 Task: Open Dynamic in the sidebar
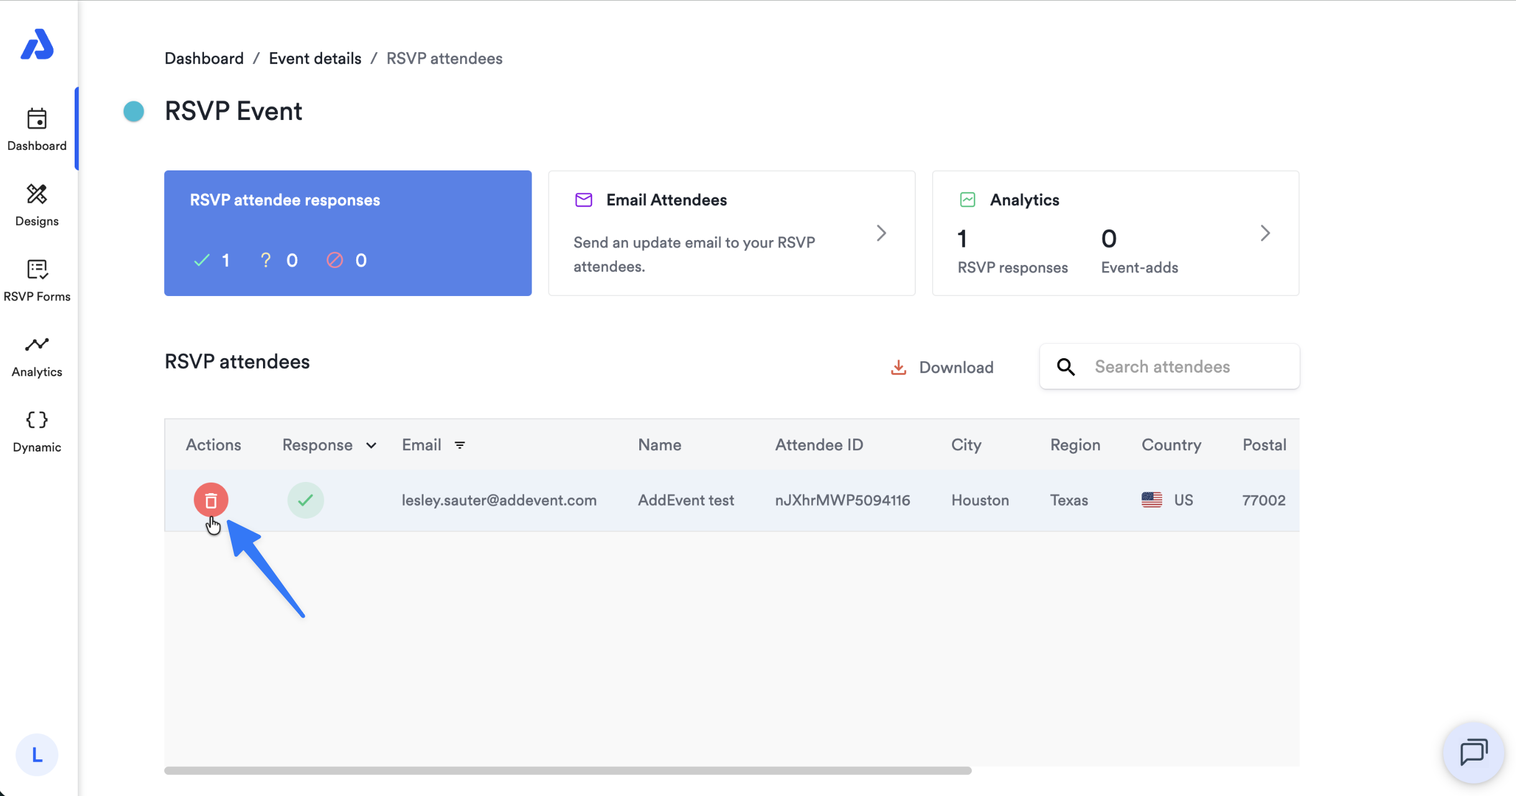coord(37,432)
